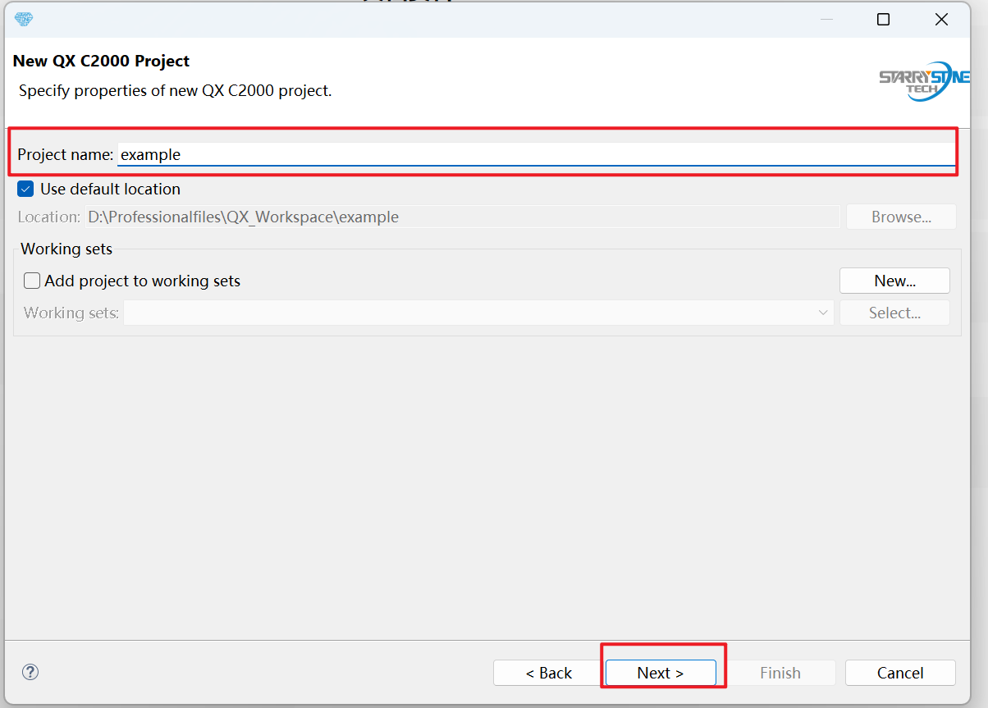Image resolution: width=988 pixels, height=708 pixels.
Task: Click the diamond app icon in title bar
Action: click(24, 19)
